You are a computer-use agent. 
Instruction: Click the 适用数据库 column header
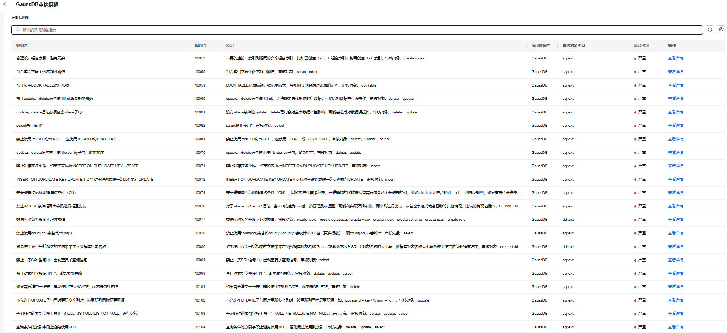[541, 46]
